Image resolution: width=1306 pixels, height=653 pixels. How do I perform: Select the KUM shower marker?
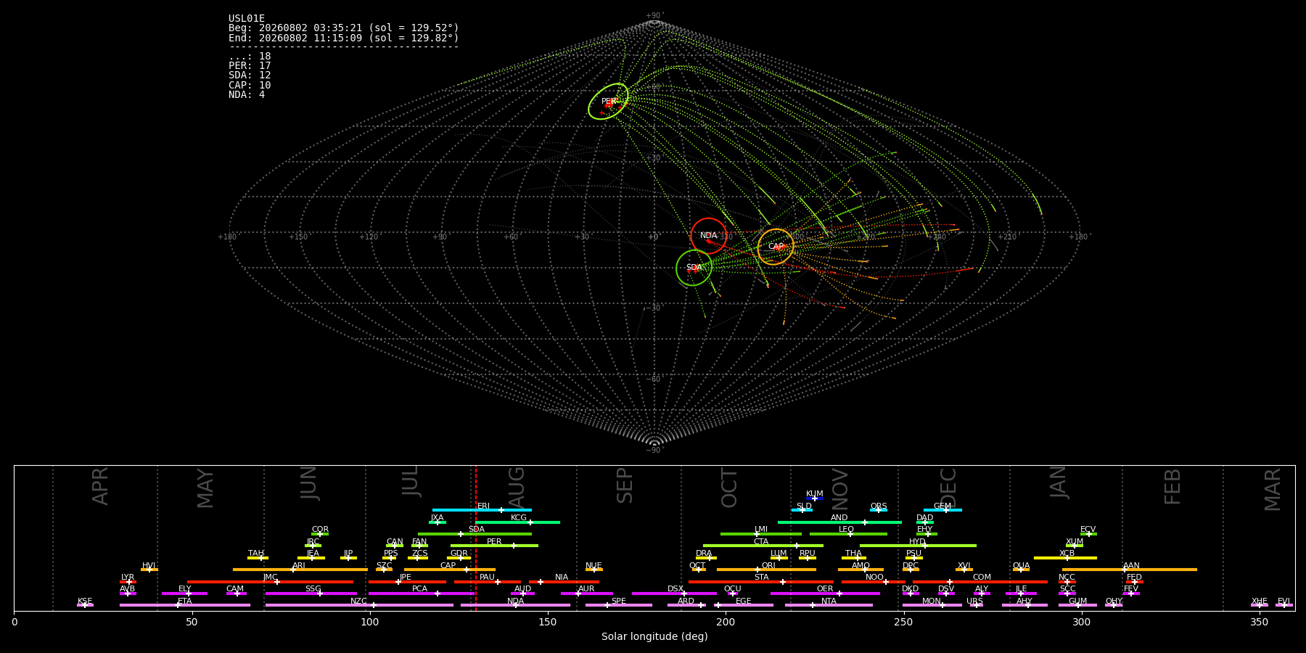coord(815,498)
